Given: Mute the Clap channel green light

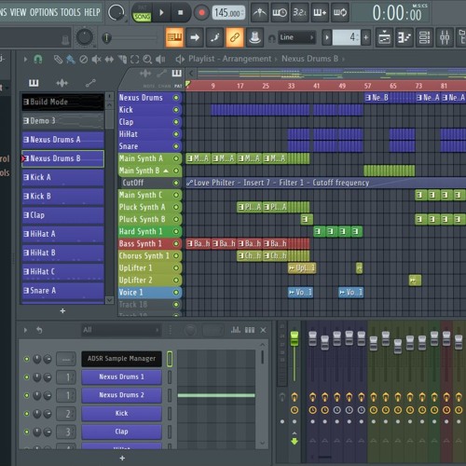Looking at the screenshot, I should click(x=27, y=432).
